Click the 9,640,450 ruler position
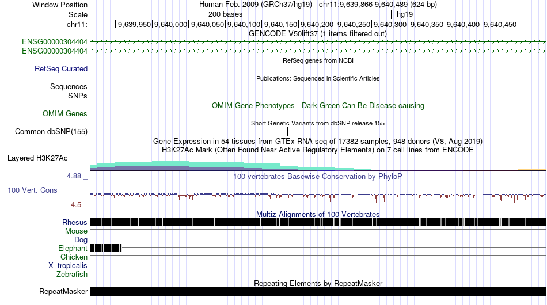Screen dimensions: 547x305 500,24
